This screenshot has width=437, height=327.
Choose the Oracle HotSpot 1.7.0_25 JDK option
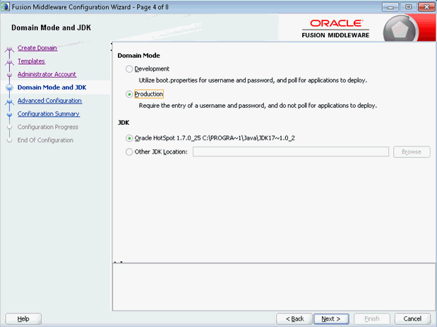point(129,138)
